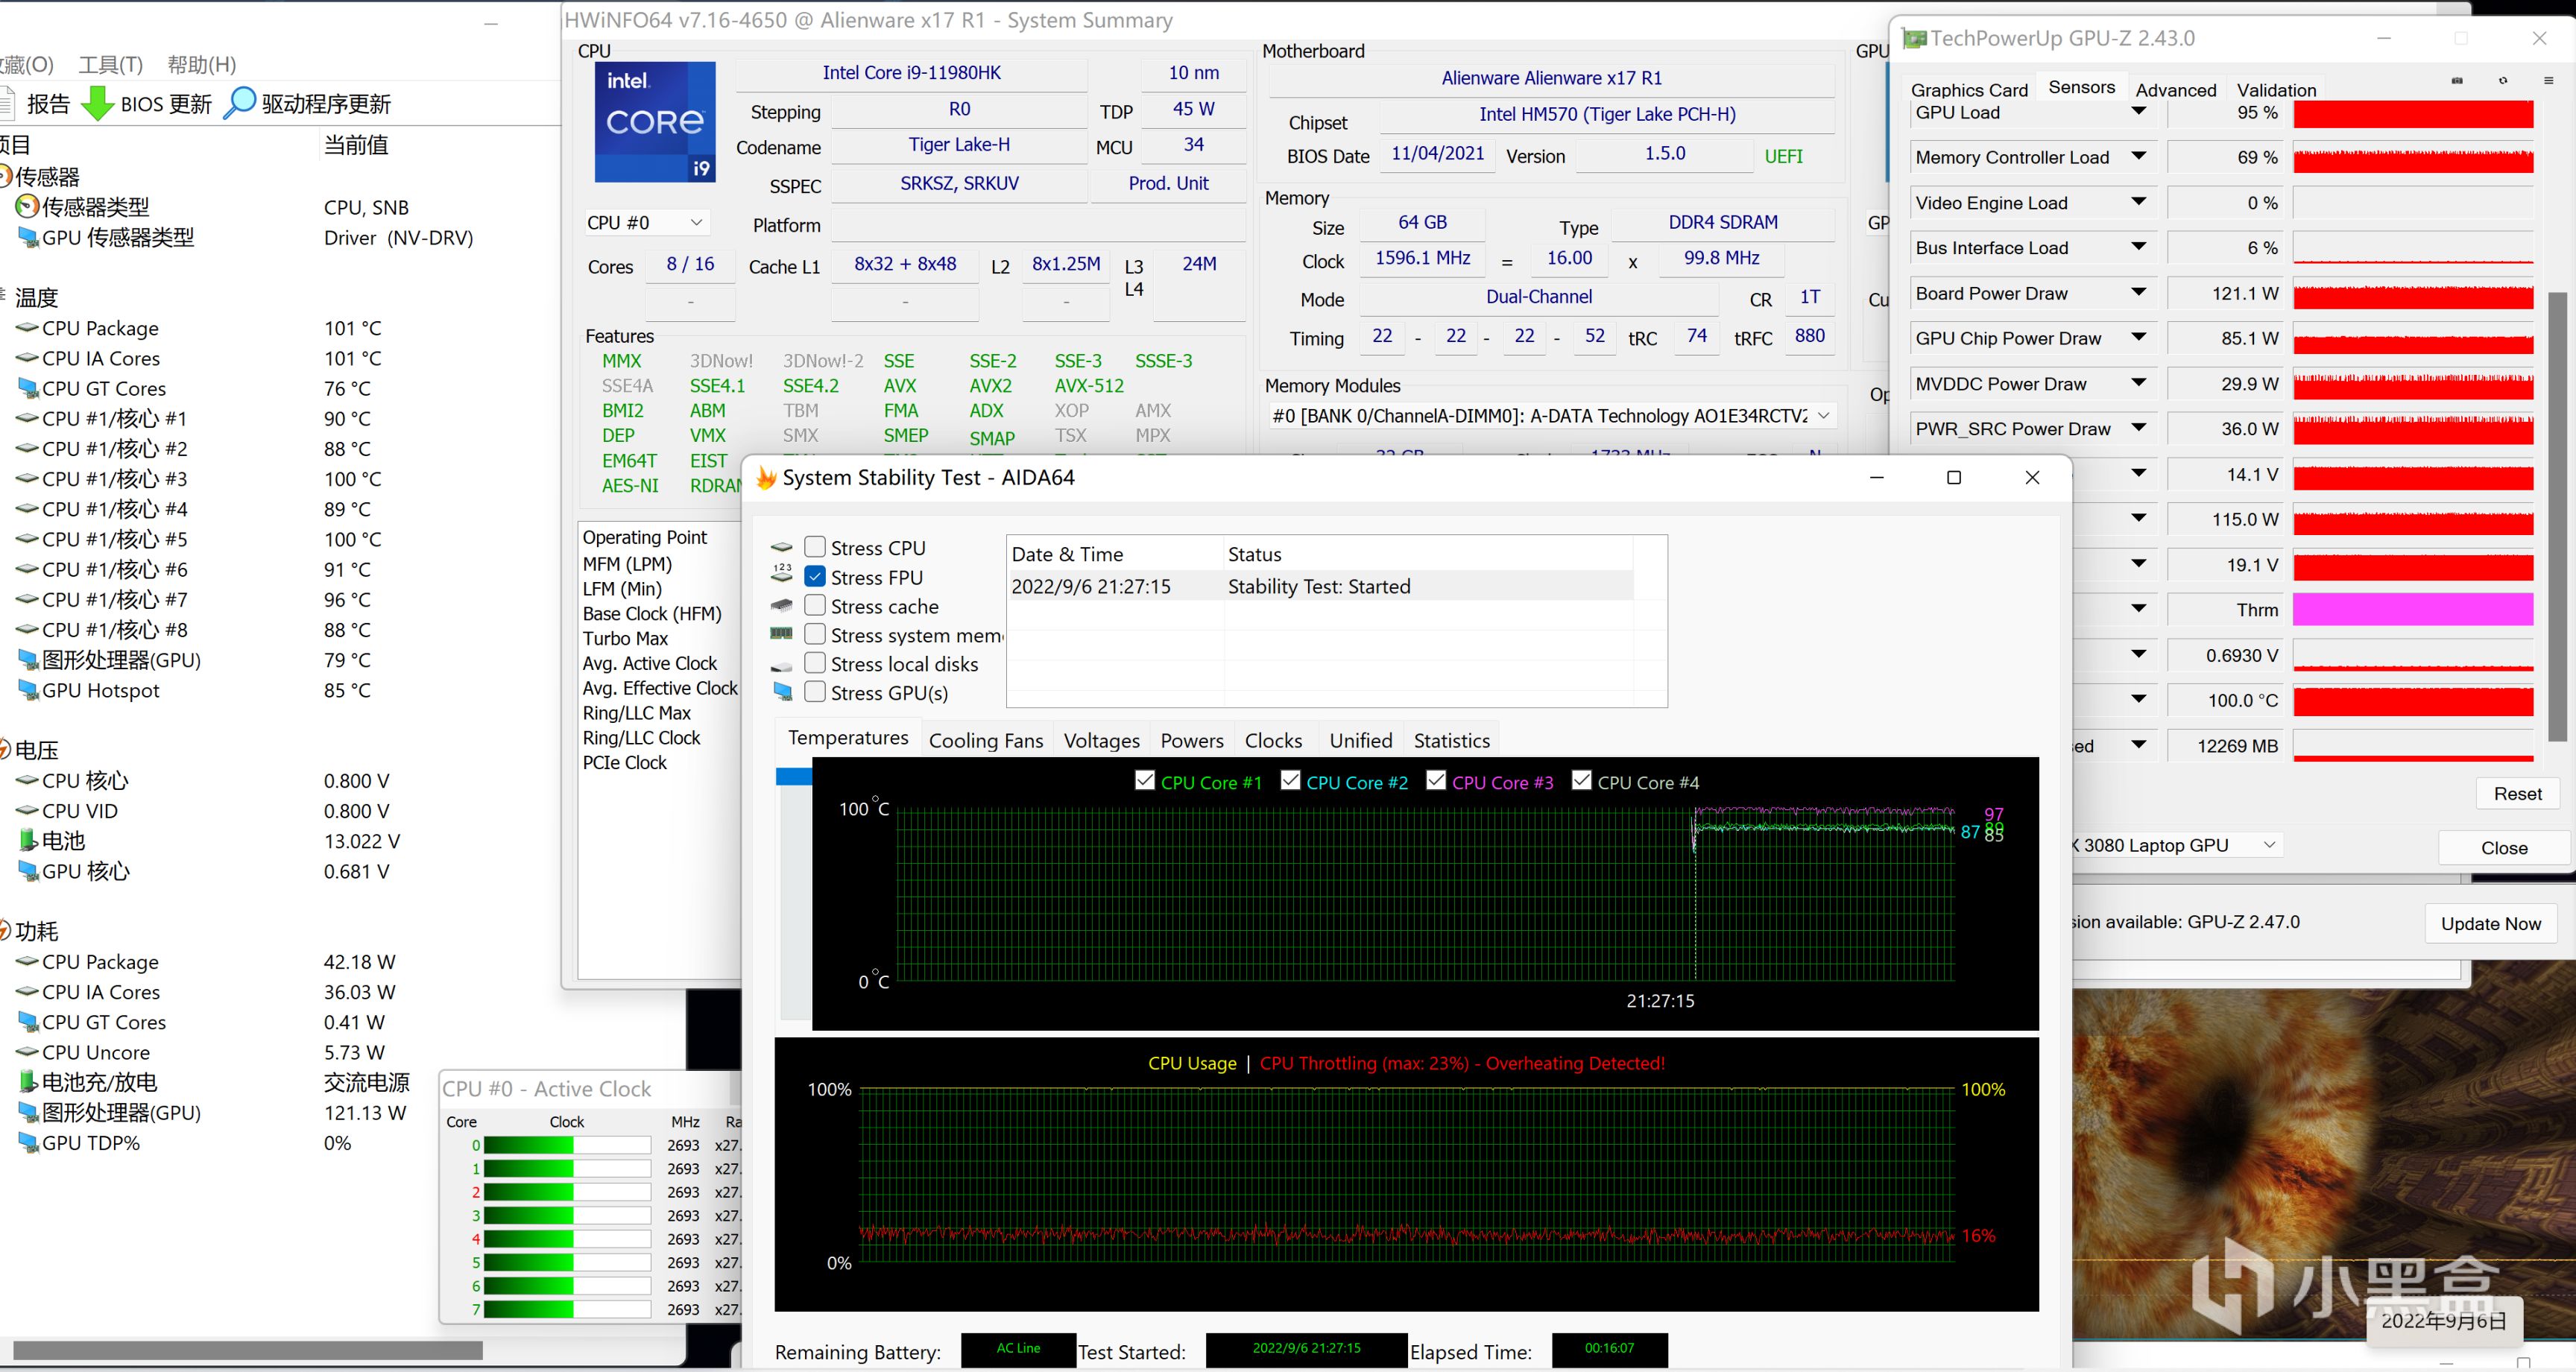Click the driver update magnifier icon
2576x1372 pixels.
[239, 103]
